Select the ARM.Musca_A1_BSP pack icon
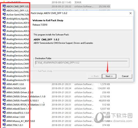This screenshot has height=128, width=138. (4, 121)
